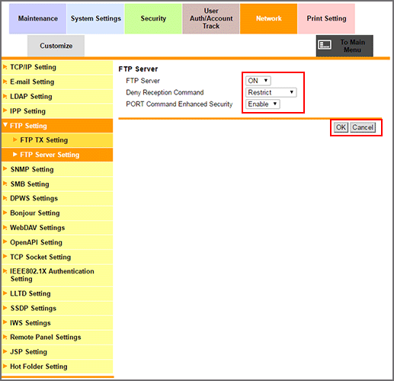Image resolution: width=394 pixels, height=381 pixels.
Task: Click the Cancel button
Action: [x=363, y=127]
